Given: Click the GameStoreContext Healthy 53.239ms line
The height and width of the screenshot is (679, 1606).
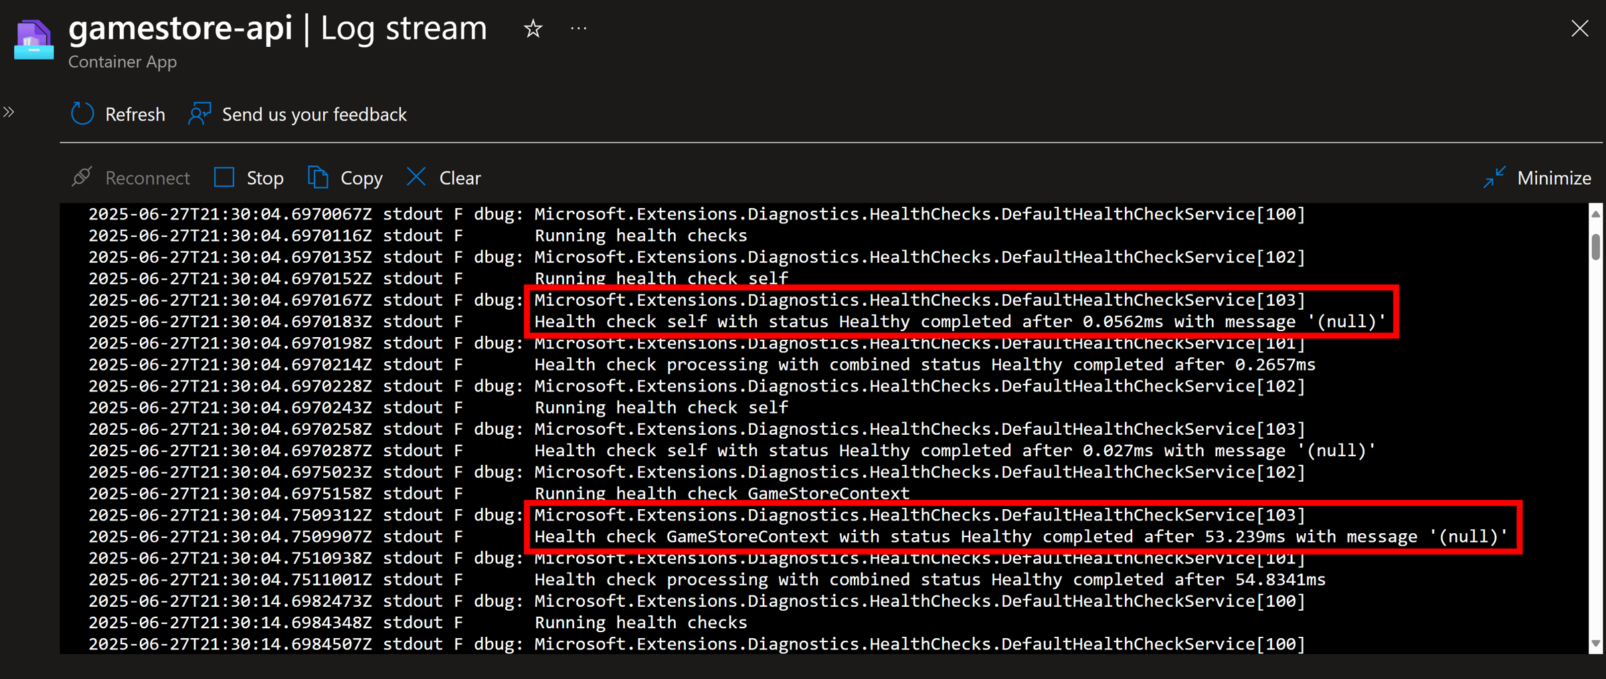Looking at the screenshot, I should click(1021, 537).
